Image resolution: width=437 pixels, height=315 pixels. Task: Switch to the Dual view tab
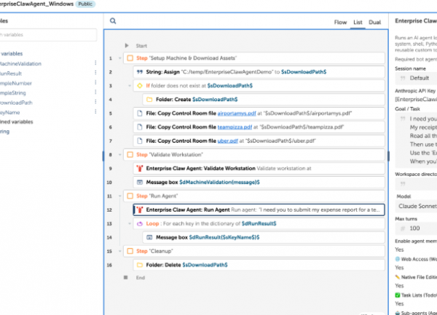point(374,23)
